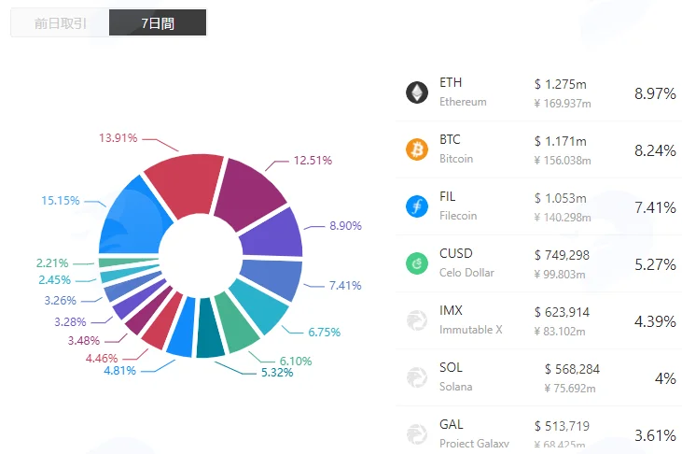Open the Bitcoin name link
This screenshot has width=682, height=454.
(456, 159)
